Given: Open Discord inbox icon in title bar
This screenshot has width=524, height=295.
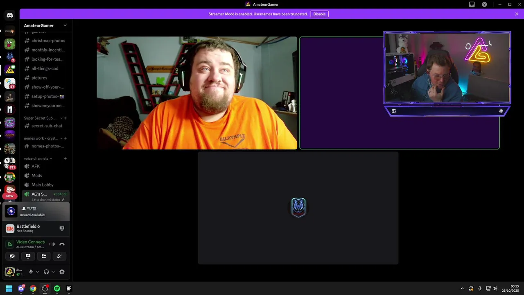Looking at the screenshot, I should coord(472,5).
